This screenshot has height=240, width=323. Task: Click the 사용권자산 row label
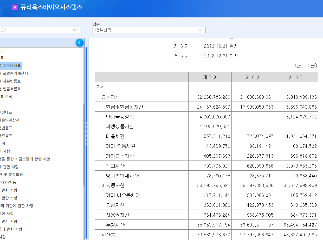coord(118,215)
